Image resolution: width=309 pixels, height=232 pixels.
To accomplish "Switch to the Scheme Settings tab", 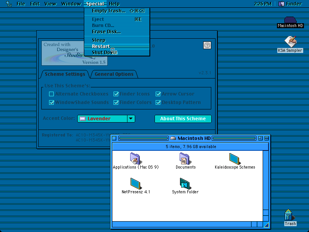I will click(65, 74).
